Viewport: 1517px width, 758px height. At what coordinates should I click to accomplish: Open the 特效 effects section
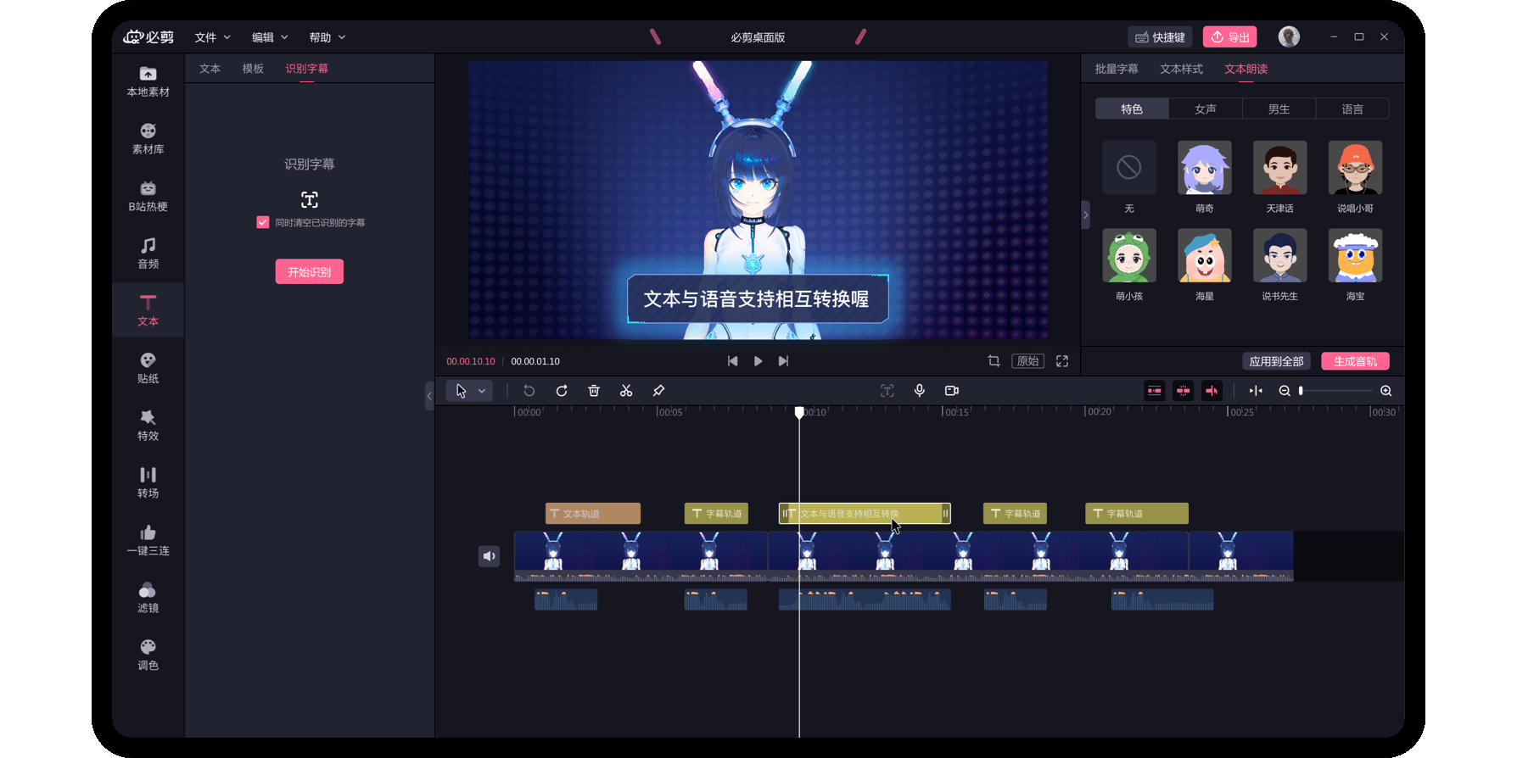click(148, 426)
